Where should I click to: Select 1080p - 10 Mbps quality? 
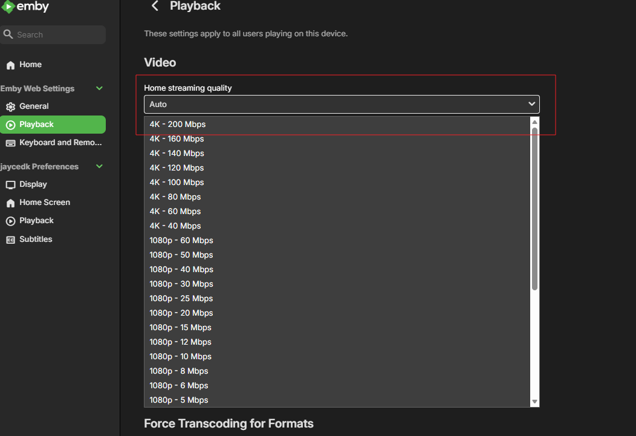[337, 357]
